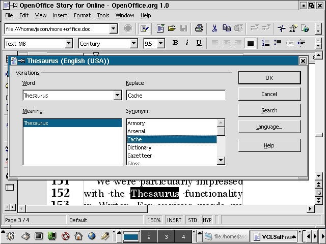
Task: Open the View menu
Action: 41,15
